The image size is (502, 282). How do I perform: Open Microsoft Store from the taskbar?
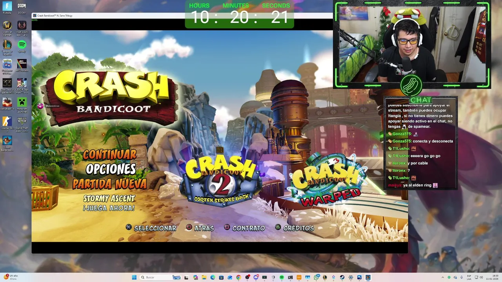point(221,277)
